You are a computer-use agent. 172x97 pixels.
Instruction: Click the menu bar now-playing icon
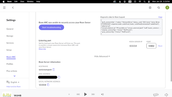[135, 1]
